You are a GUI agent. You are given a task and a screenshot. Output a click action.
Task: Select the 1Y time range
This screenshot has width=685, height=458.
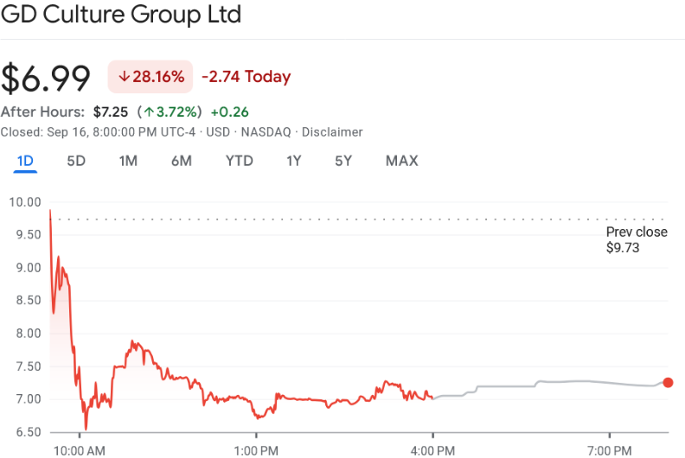point(294,161)
